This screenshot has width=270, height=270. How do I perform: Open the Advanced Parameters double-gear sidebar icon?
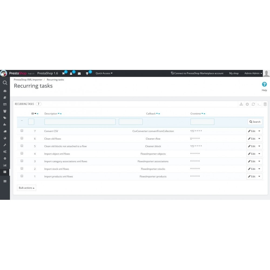5,151
